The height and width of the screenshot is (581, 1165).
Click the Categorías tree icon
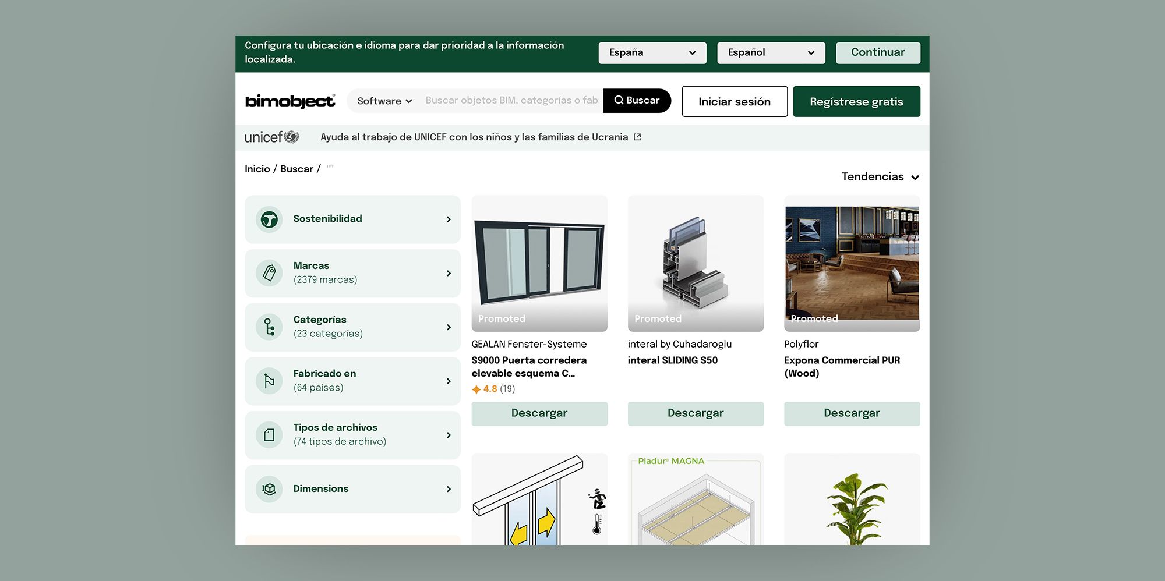[x=269, y=327]
